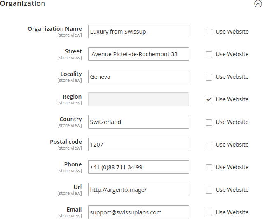This screenshot has width=262, height=219.
Task: Click the disabled Region text box
Action: [x=138, y=99]
